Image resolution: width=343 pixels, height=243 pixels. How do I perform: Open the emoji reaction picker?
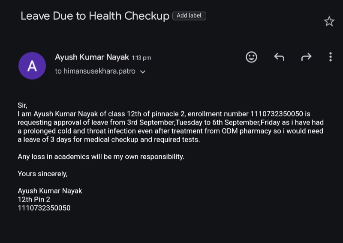(x=252, y=57)
